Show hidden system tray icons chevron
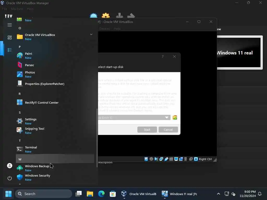267x200 pixels. 219,194
